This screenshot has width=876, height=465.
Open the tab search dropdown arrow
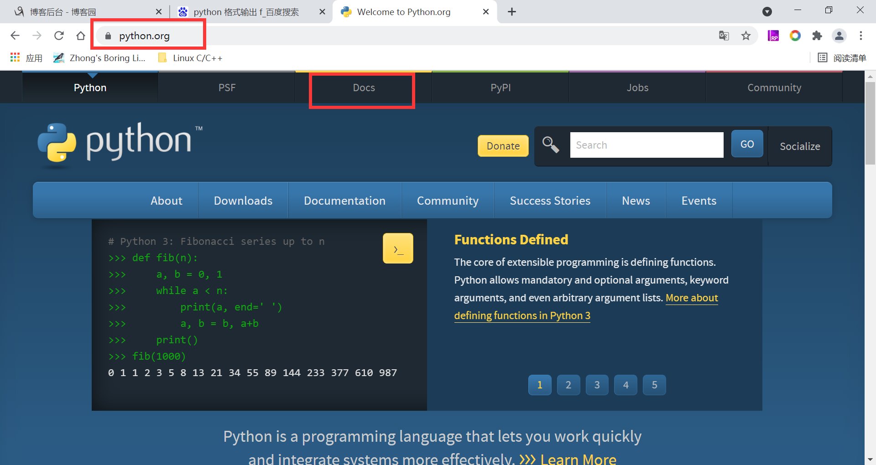click(x=767, y=12)
